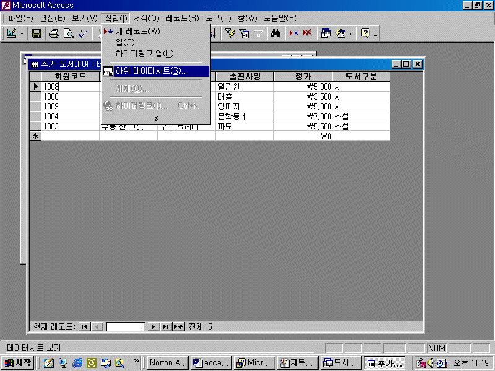Select 하위 데이터시트 menu item
The image size is (495, 371).
pyautogui.click(x=152, y=71)
